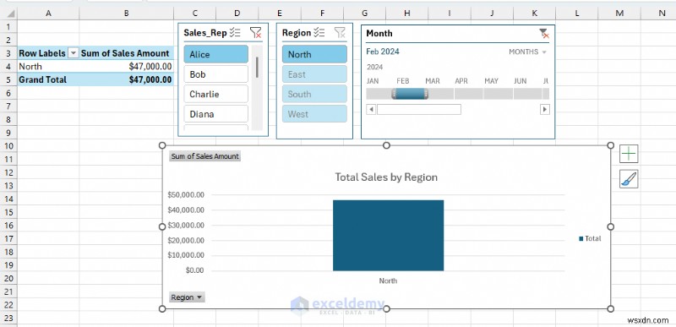The width and height of the screenshot is (676, 327).
Task: Click the selected FEB timeline span
Action: [410, 94]
